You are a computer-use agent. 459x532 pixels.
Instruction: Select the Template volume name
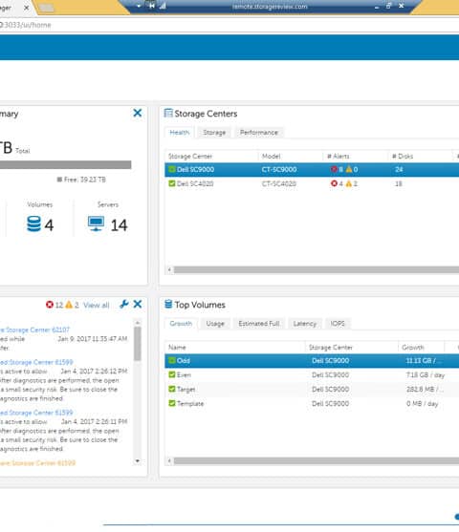coord(190,403)
